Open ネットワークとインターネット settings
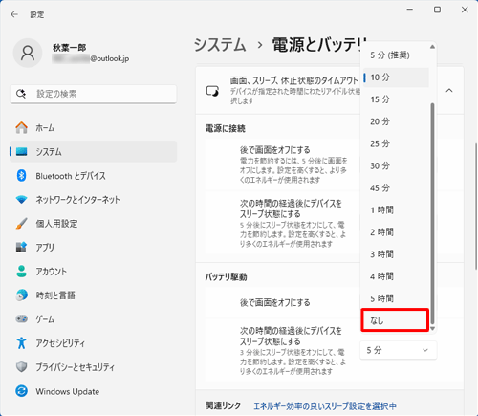Viewport: 478px width, 416px height. click(x=93, y=200)
